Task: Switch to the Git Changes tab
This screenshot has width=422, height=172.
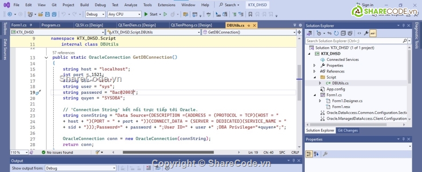Action: coord(348,131)
